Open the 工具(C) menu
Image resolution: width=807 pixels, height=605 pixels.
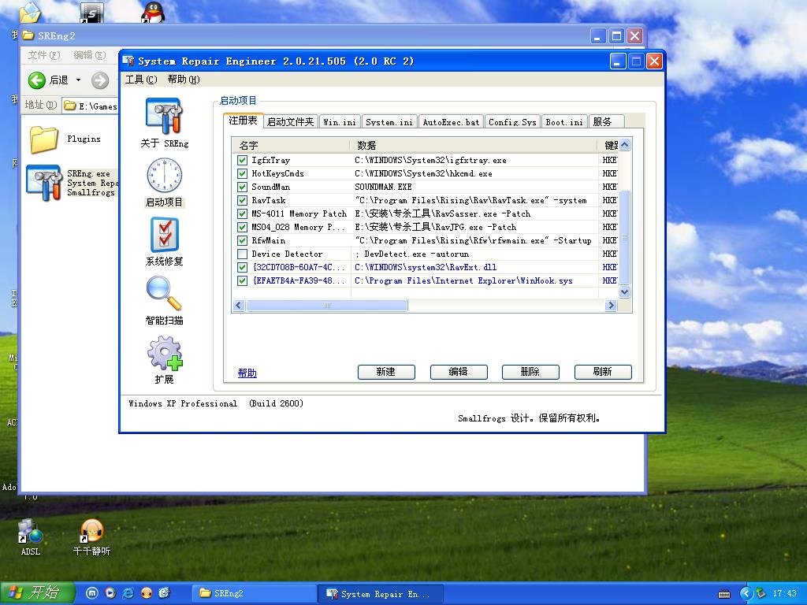140,80
